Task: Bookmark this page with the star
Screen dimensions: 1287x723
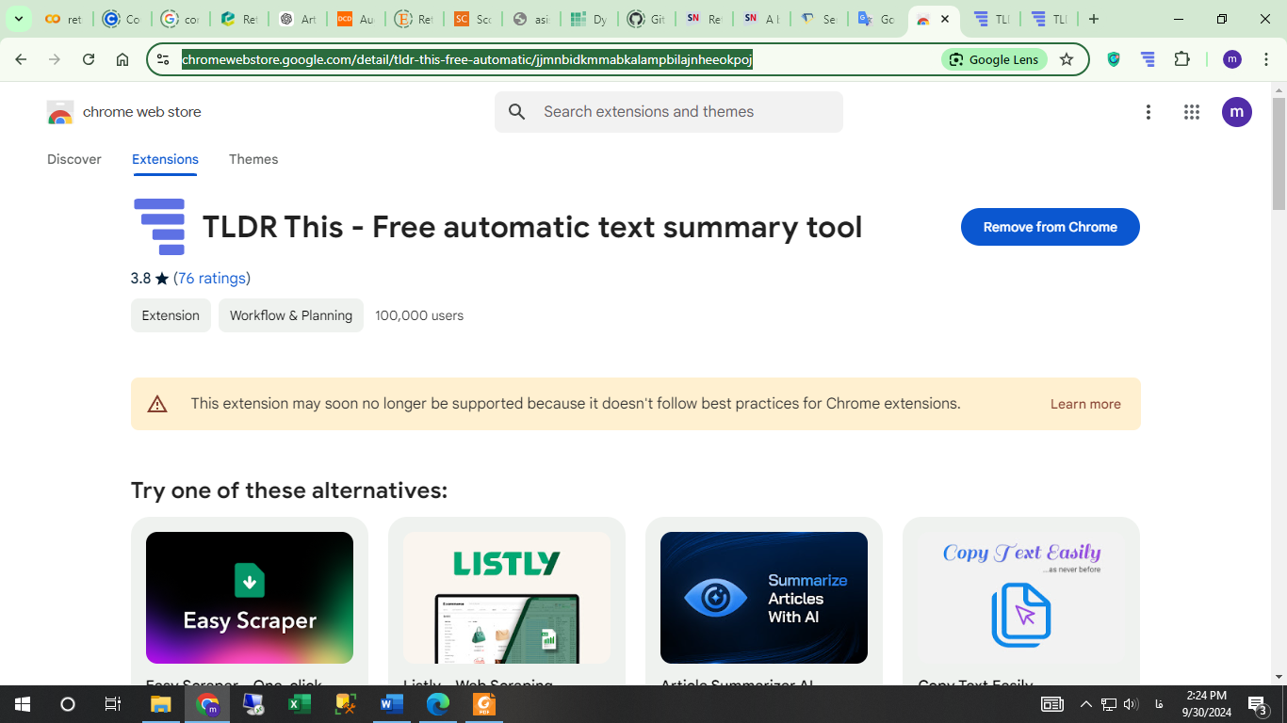Action: coord(1067,59)
